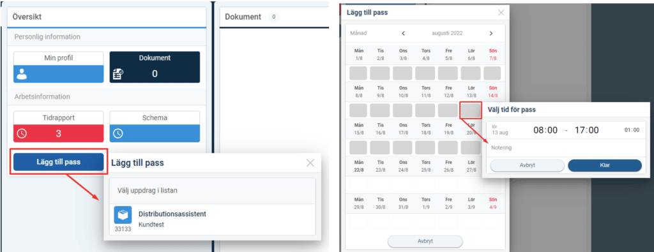
Task: Edit the 01:00 break duration
Action: (x=632, y=130)
